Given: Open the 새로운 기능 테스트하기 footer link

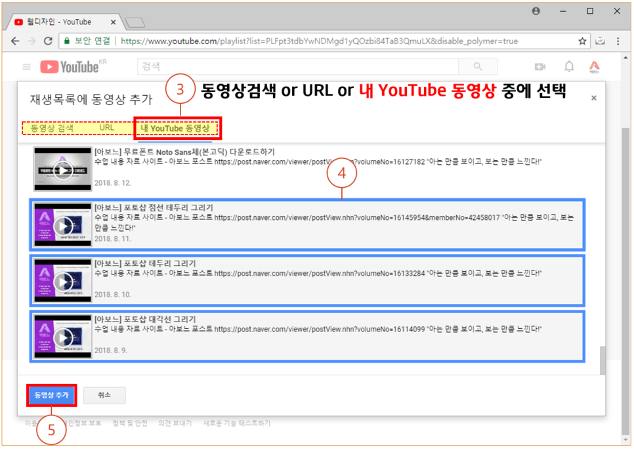Looking at the screenshot, I should coord(236,423).
